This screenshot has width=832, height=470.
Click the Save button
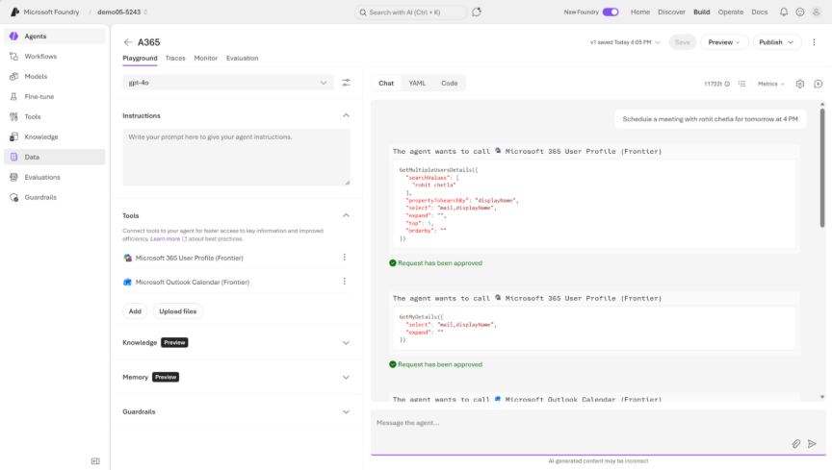683,42
